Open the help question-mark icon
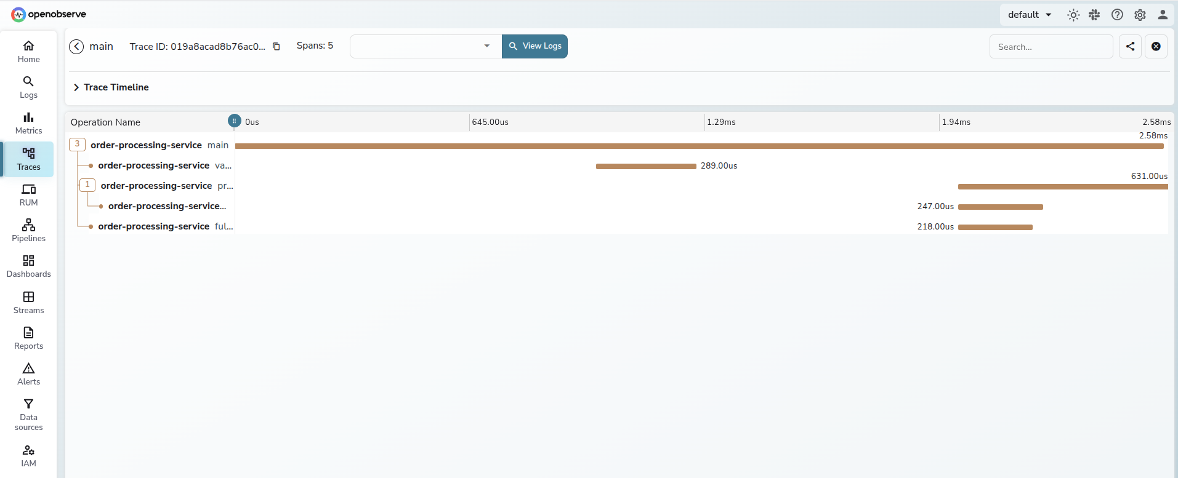 (1117, 15)
